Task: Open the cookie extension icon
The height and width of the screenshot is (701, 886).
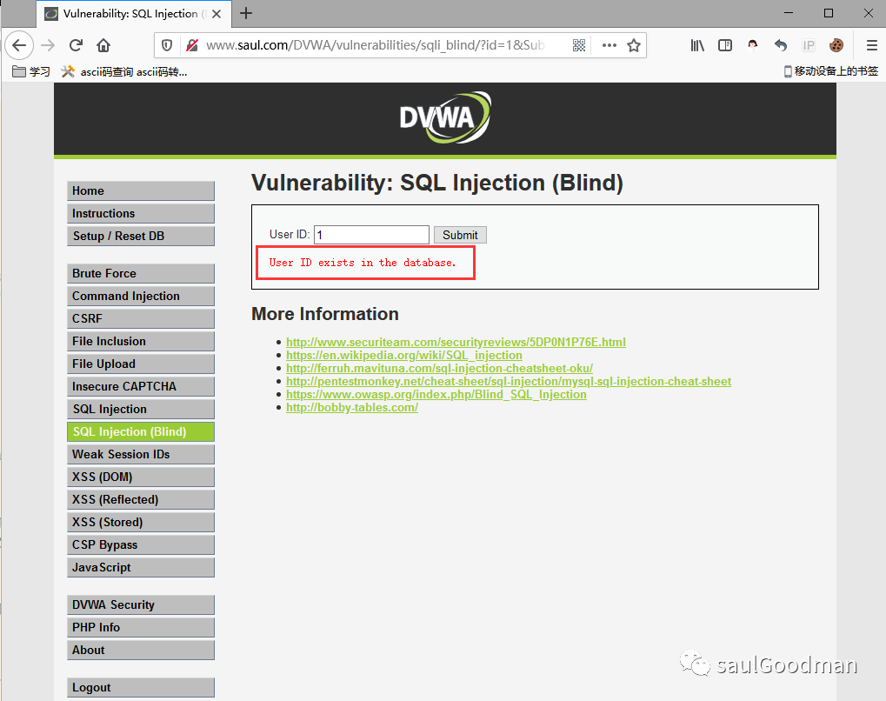Action: click(836, 45)
